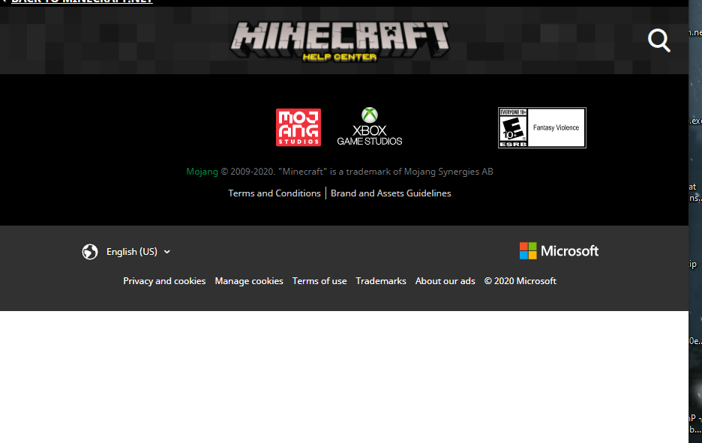
Task: Click the Microsoft logo in the footer
Action: point(559,251)
